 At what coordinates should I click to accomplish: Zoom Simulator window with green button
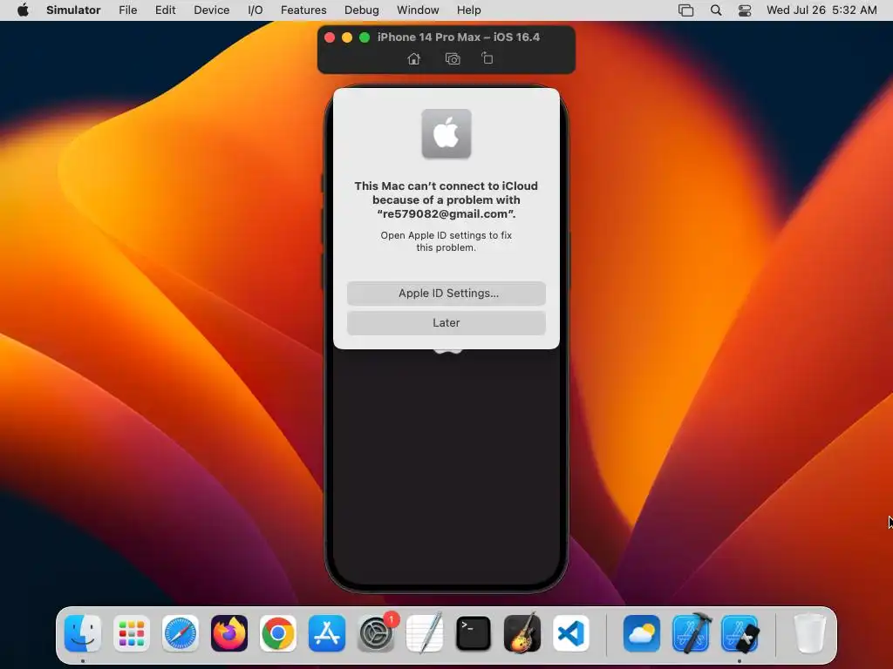[365, 37]
